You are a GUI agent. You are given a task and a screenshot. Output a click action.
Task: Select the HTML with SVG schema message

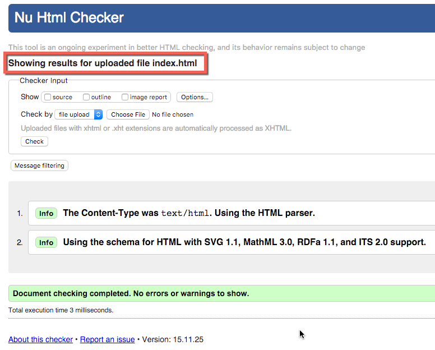tap(244, 242)
